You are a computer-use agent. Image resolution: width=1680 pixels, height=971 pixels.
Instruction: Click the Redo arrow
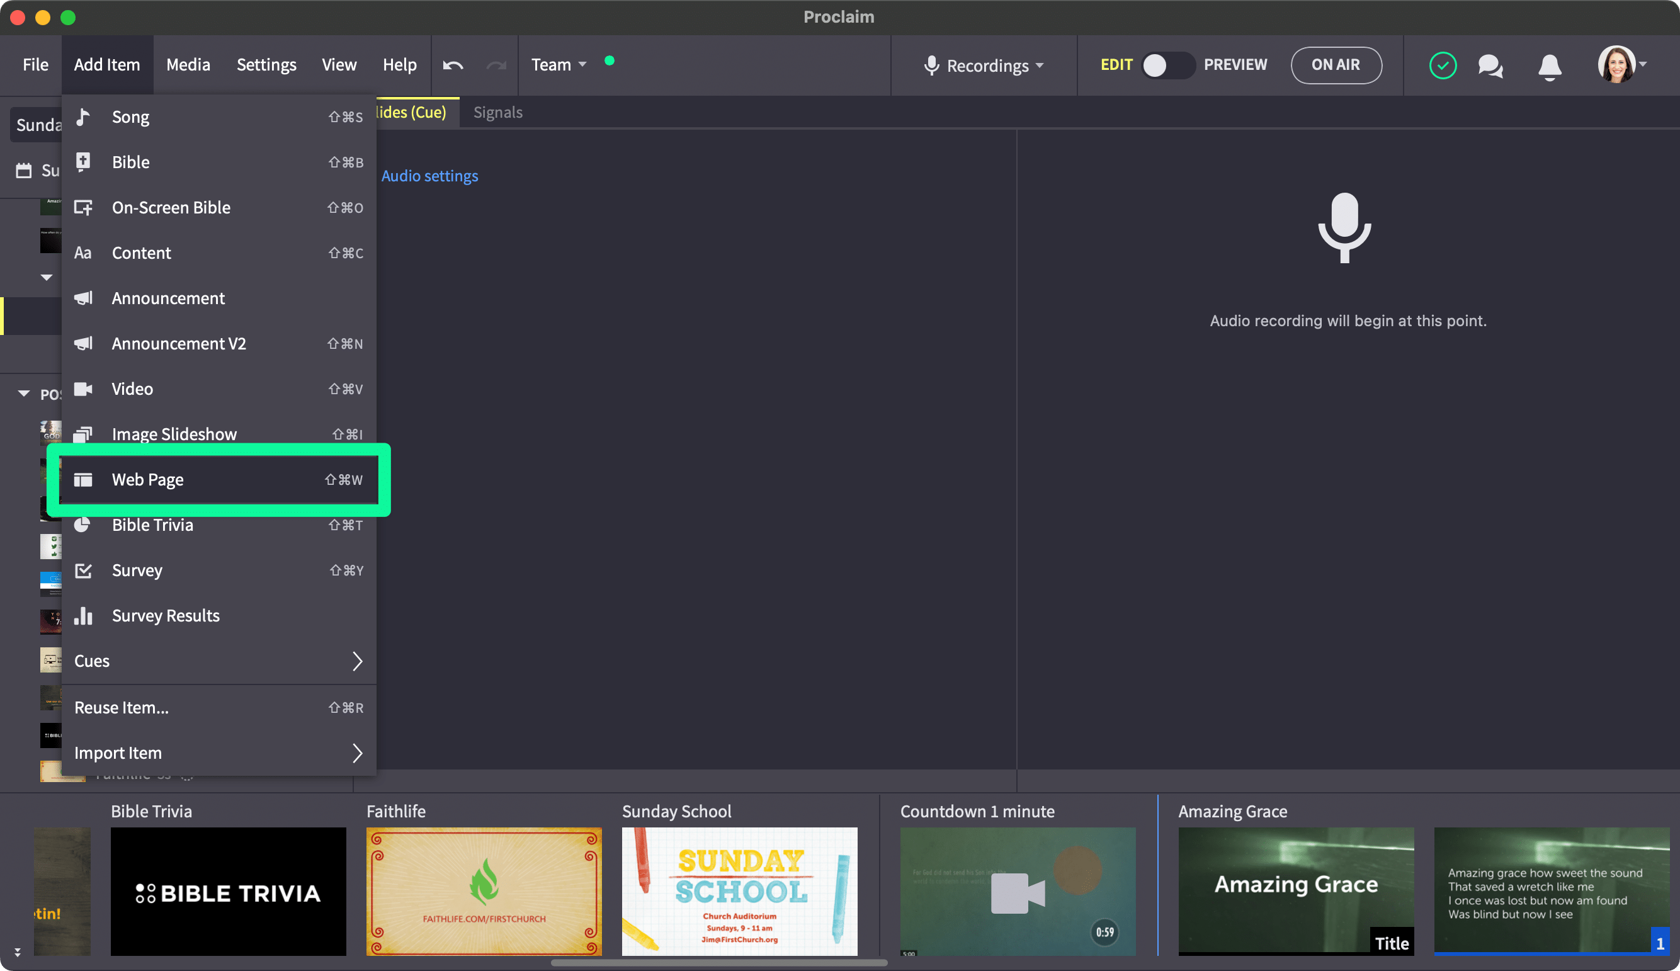pos(496,65)
